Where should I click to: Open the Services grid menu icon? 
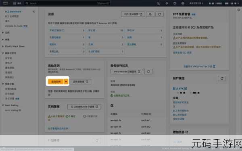point(15,3)
